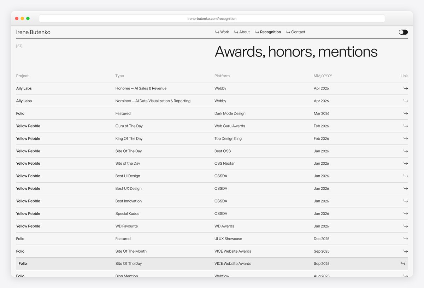Click Guru of The Day cell
This screenshot has width=424, height=288.
[x=129, y=126]
